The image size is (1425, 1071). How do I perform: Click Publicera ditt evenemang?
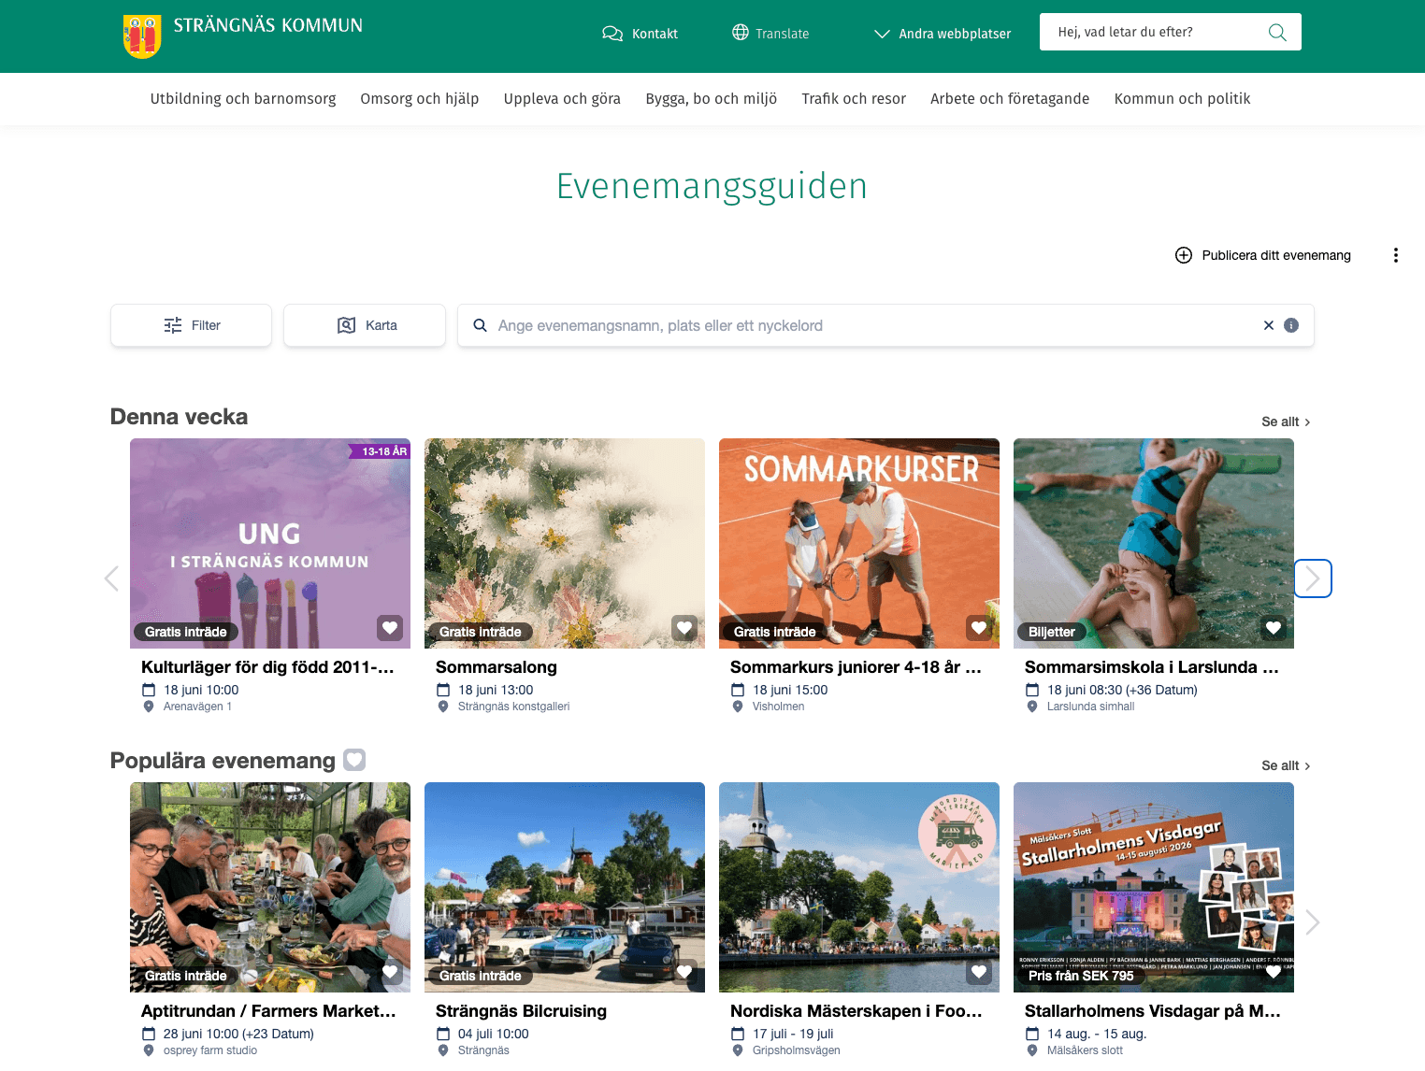(1263, 255)
